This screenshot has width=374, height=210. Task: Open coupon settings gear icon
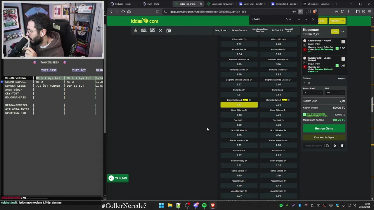point(335,146)
